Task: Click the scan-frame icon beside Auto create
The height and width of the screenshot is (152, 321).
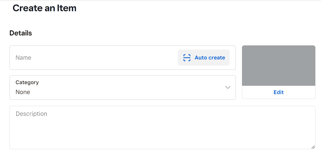Action: pos(187,58)
